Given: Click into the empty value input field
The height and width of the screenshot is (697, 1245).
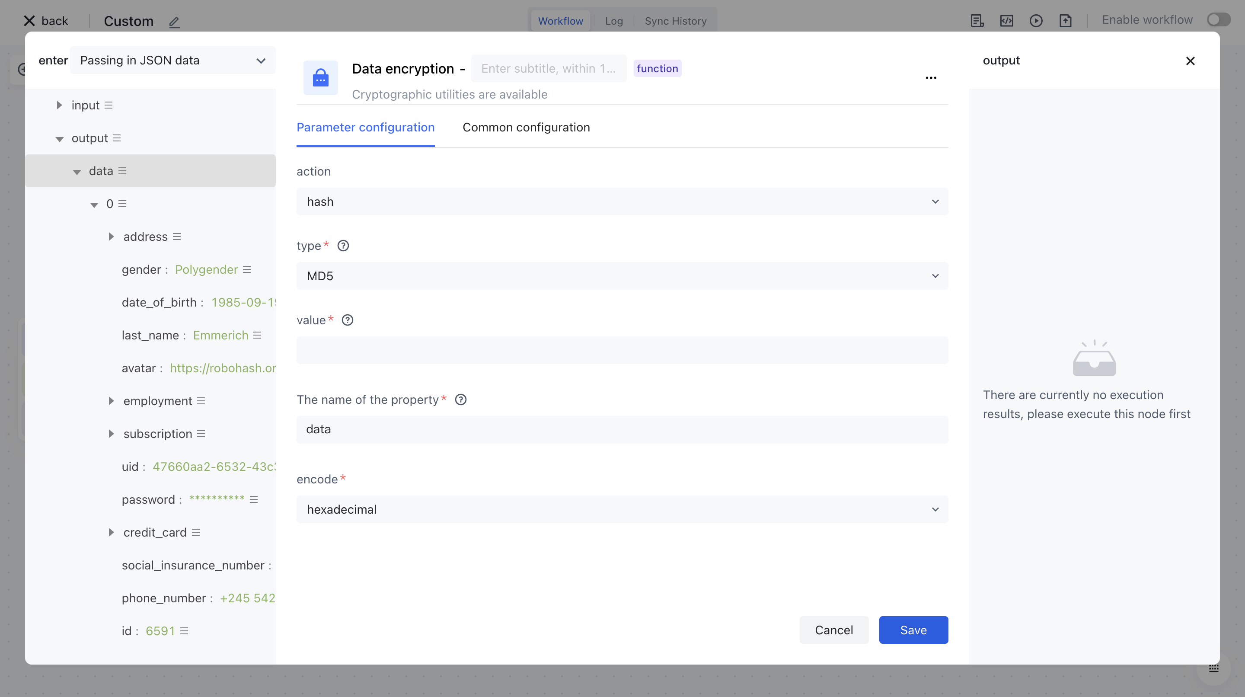Looking at the screenshot, I should click(622, 350).
